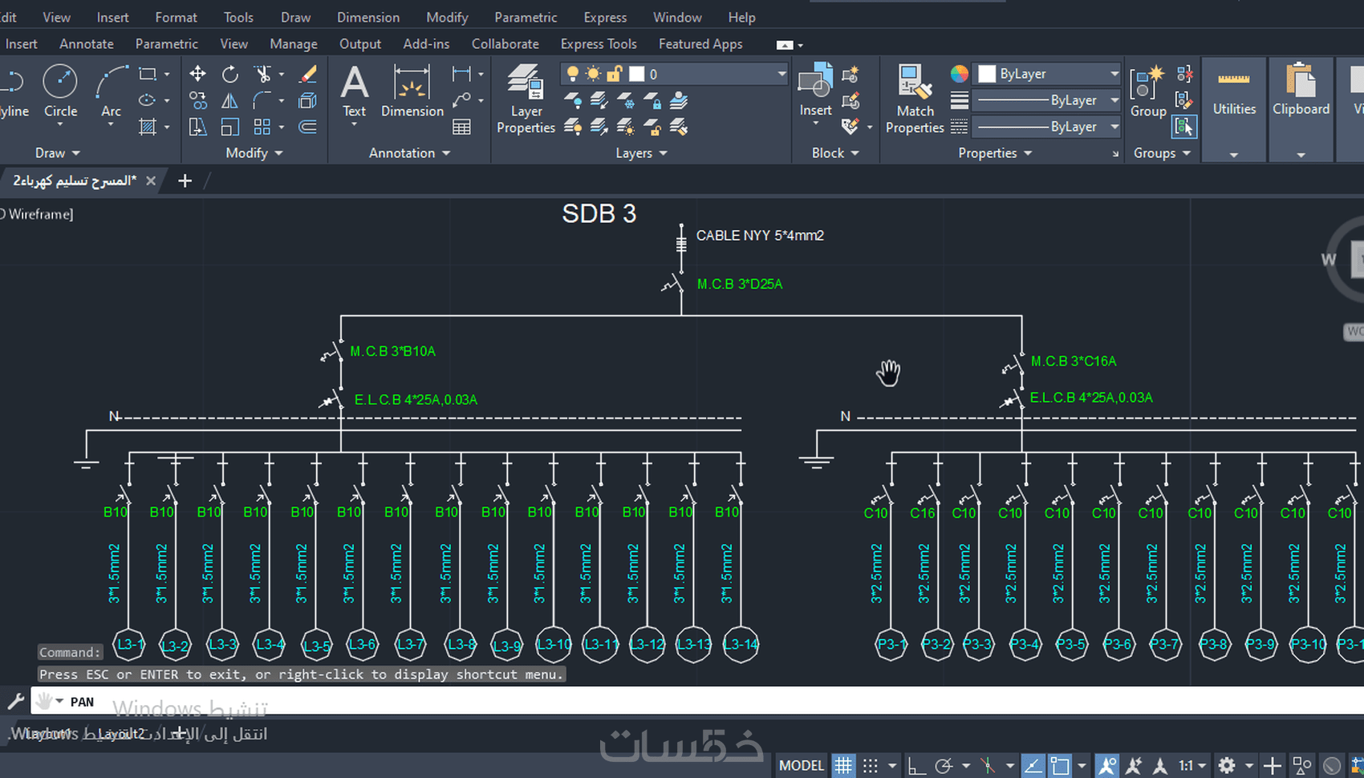Switch to the Express Tools ribbon tab

tap(599, 44)
